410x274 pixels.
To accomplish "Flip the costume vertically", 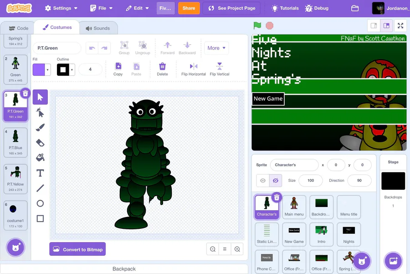I will (220, 69).
